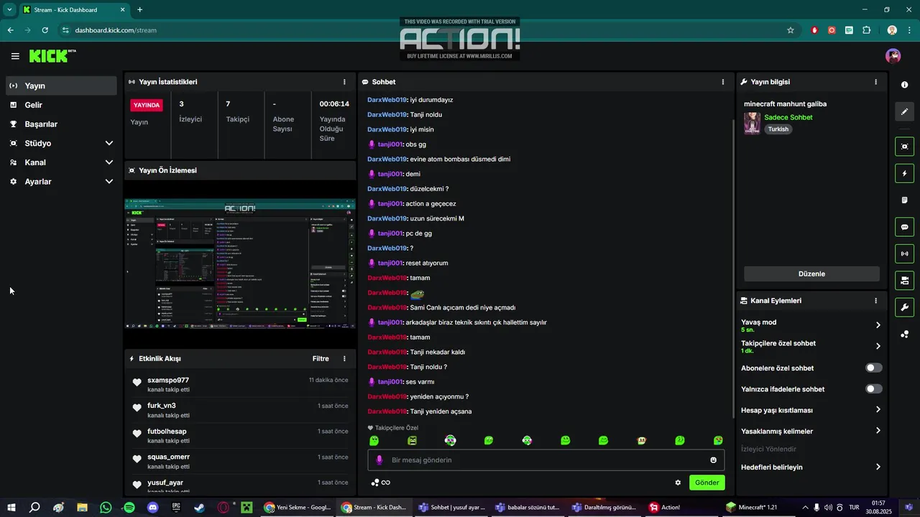This screenshot has height=517, width=920.
Task: Click channel points infinity indicator below chat
Action: coord(381,483)
